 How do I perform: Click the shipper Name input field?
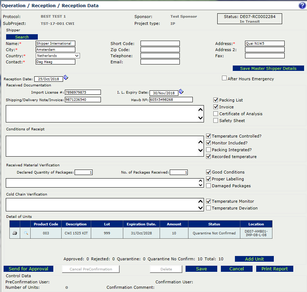click(55, 44)
